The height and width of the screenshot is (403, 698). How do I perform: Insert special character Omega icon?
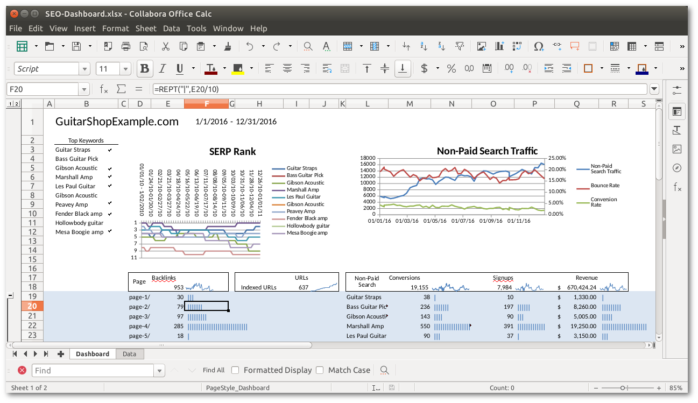coord(539,46)
